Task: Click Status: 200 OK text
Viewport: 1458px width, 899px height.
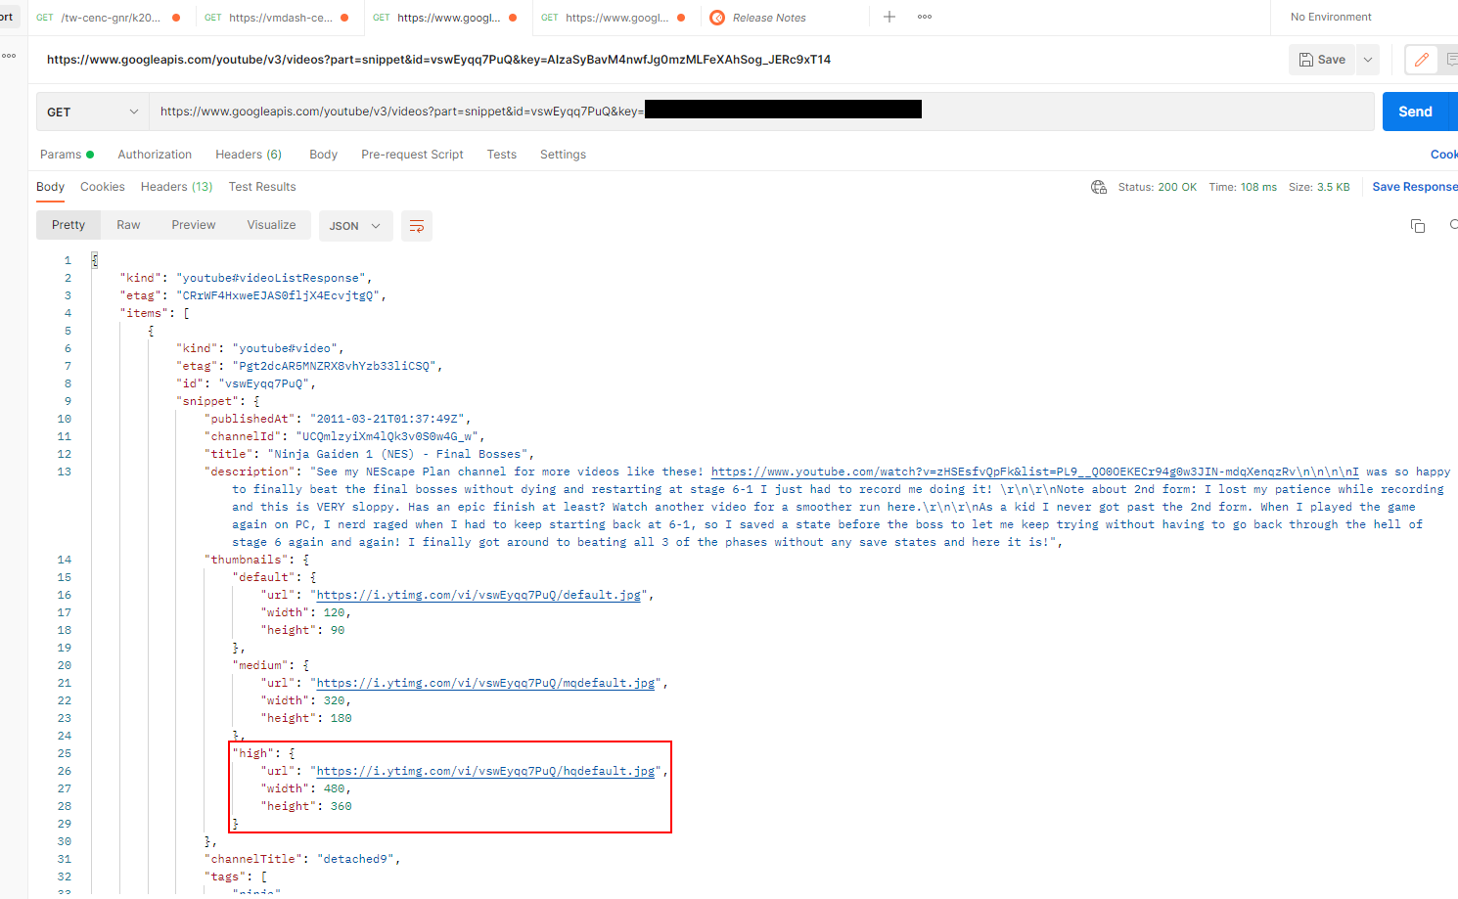Action: pos(1158,187)
